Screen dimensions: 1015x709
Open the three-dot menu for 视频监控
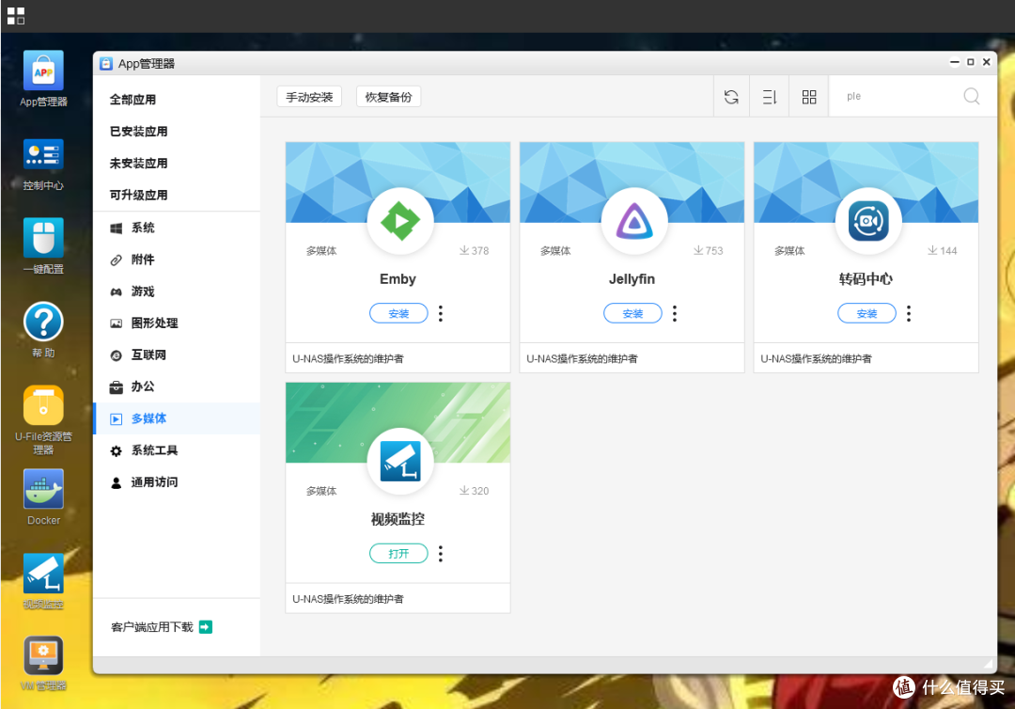click(x=441, y=553)
